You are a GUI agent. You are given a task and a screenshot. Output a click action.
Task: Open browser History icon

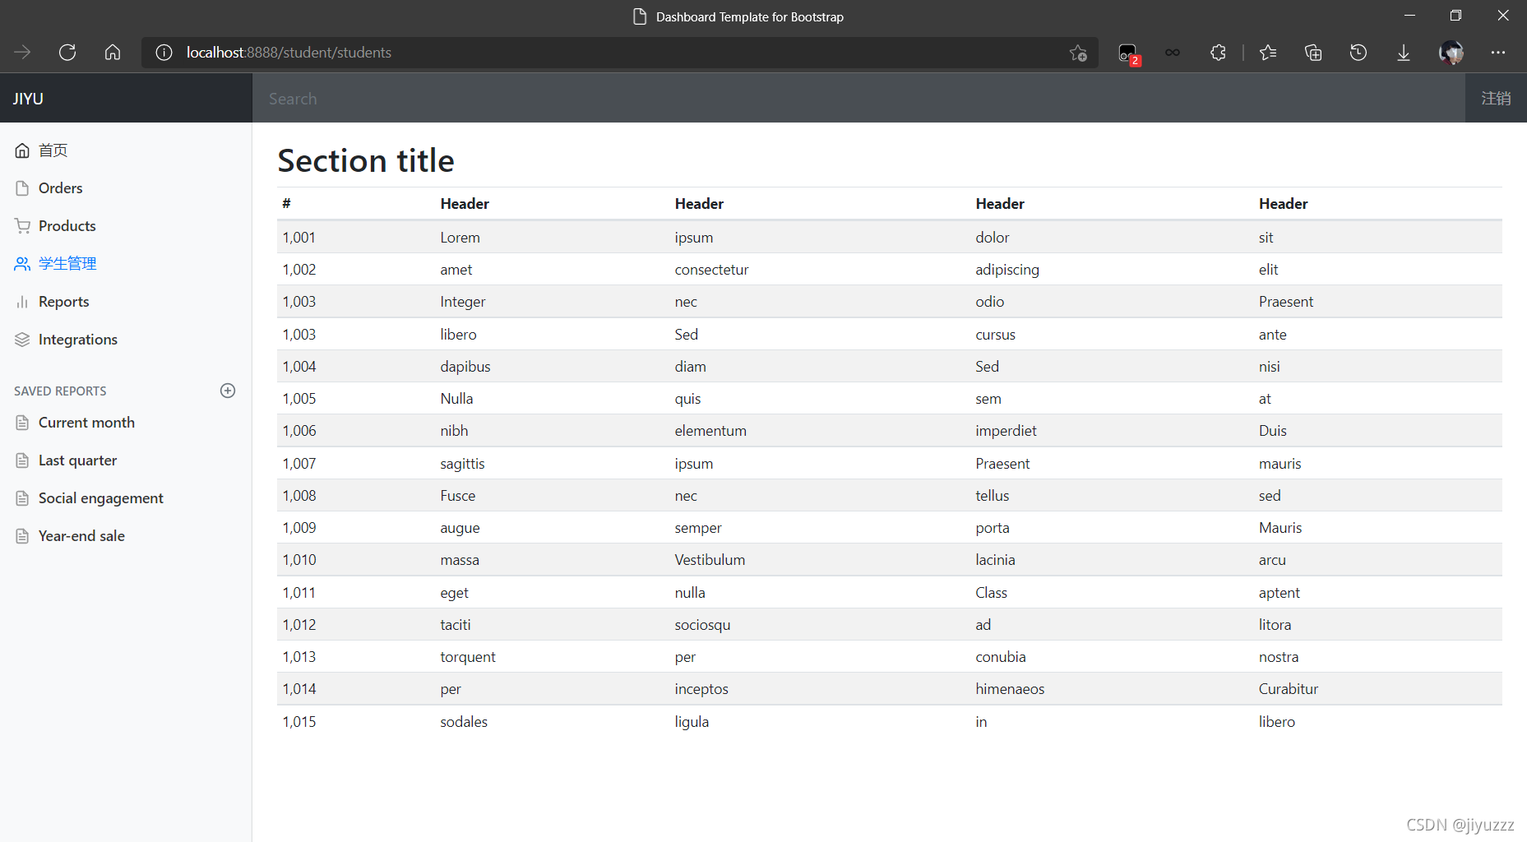1358,53
